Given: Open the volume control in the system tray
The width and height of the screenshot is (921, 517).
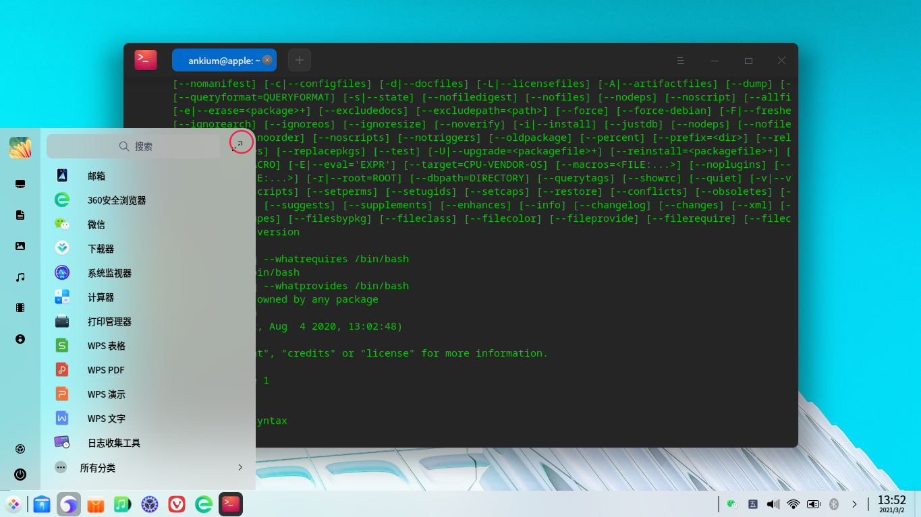Looking at the screenshot, I should [x=773, y=504].
